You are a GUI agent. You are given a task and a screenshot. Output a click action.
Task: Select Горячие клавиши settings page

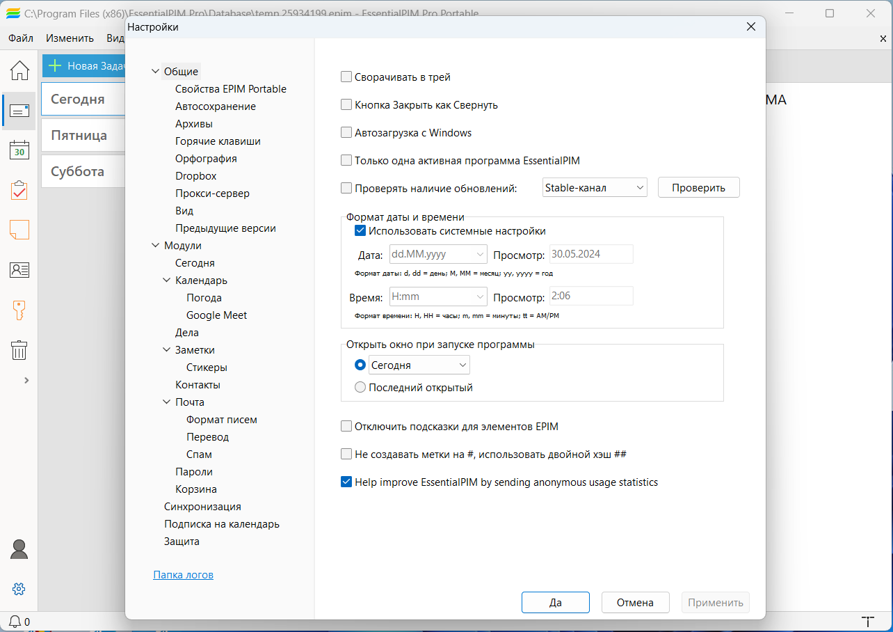(218, 141)
